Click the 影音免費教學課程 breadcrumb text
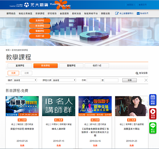The height and width of the screenshot is (149, 159). (x=20, y=50)
